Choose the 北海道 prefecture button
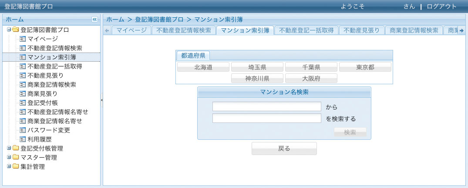Image resolution: width=468 pixels, height=188 pixels. 203,67
